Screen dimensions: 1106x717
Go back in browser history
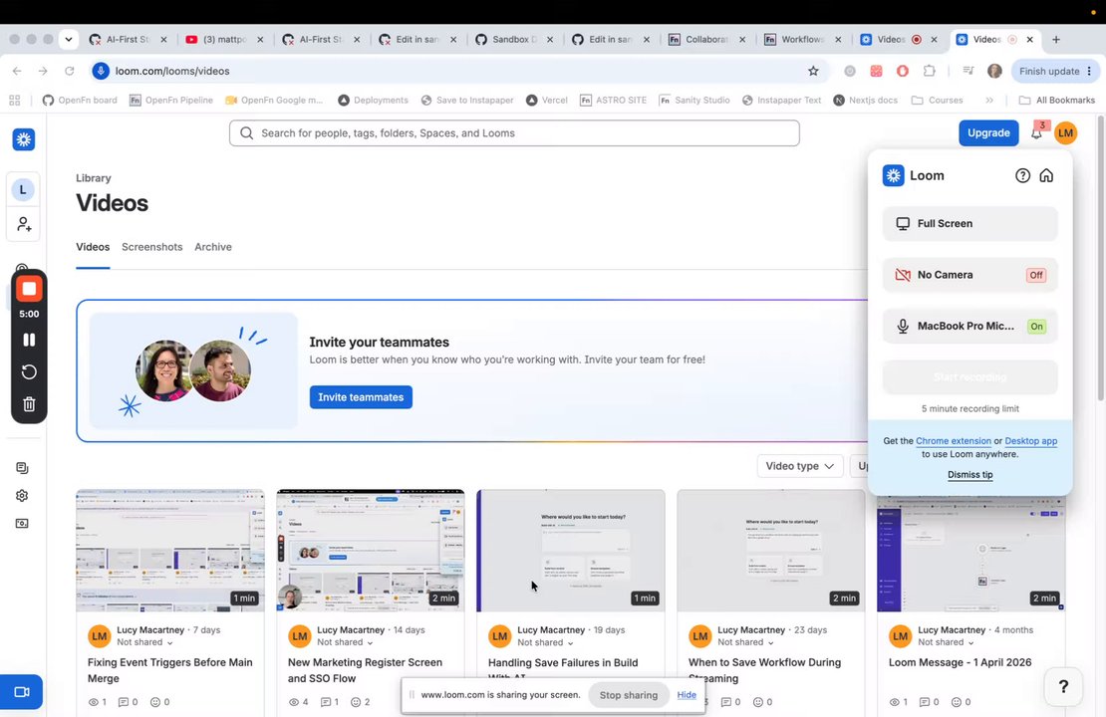point(17,71)
